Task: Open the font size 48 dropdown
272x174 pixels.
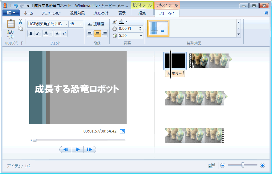Action: 81,24
